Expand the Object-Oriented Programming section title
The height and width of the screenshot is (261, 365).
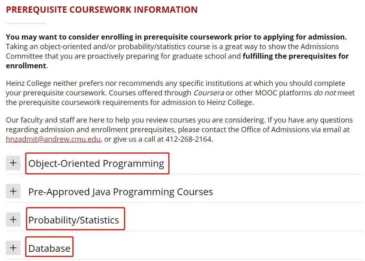click(x=96, y=163)
